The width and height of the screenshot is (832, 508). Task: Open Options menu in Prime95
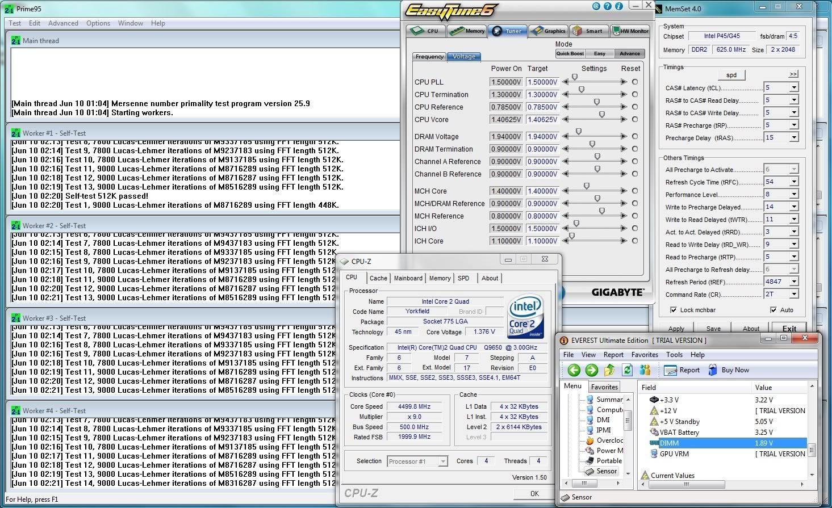coord(98,23)
